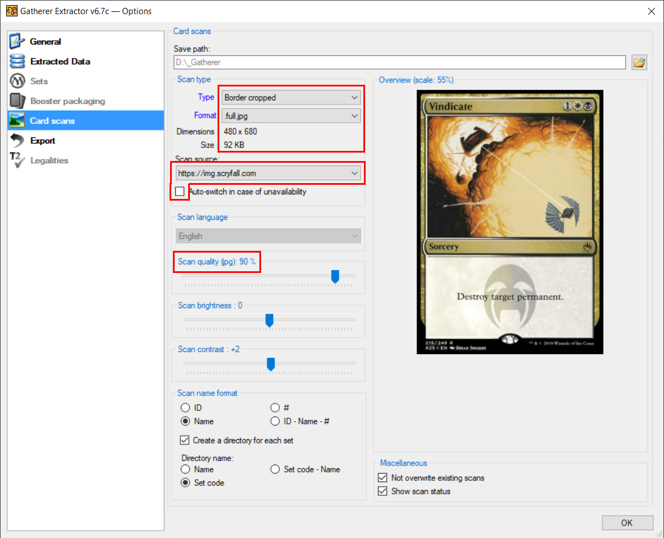The image size is (664, 538).
Task: Toggle Not overwrite existing scans checkbox
Action: tap(383, 478)
